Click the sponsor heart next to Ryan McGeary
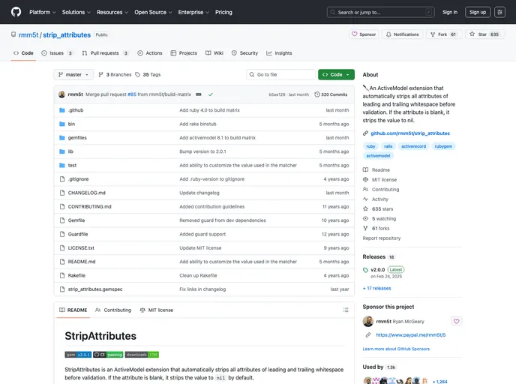 click(456, 321)
